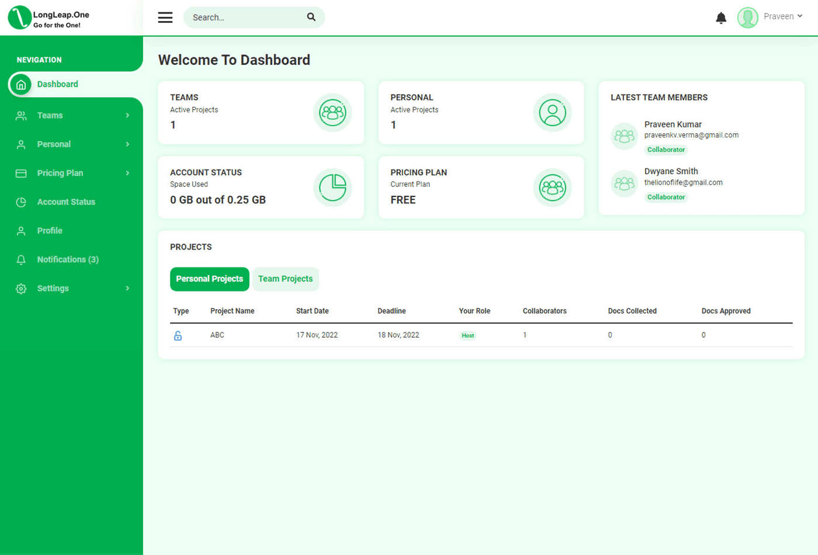Click the search magnifier icon
This screenshot has width=818, height=555.
click(x=311, y=18)
